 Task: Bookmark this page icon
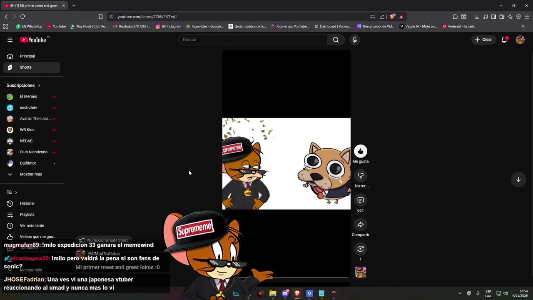pyautogui.click(x=101, y=17)
